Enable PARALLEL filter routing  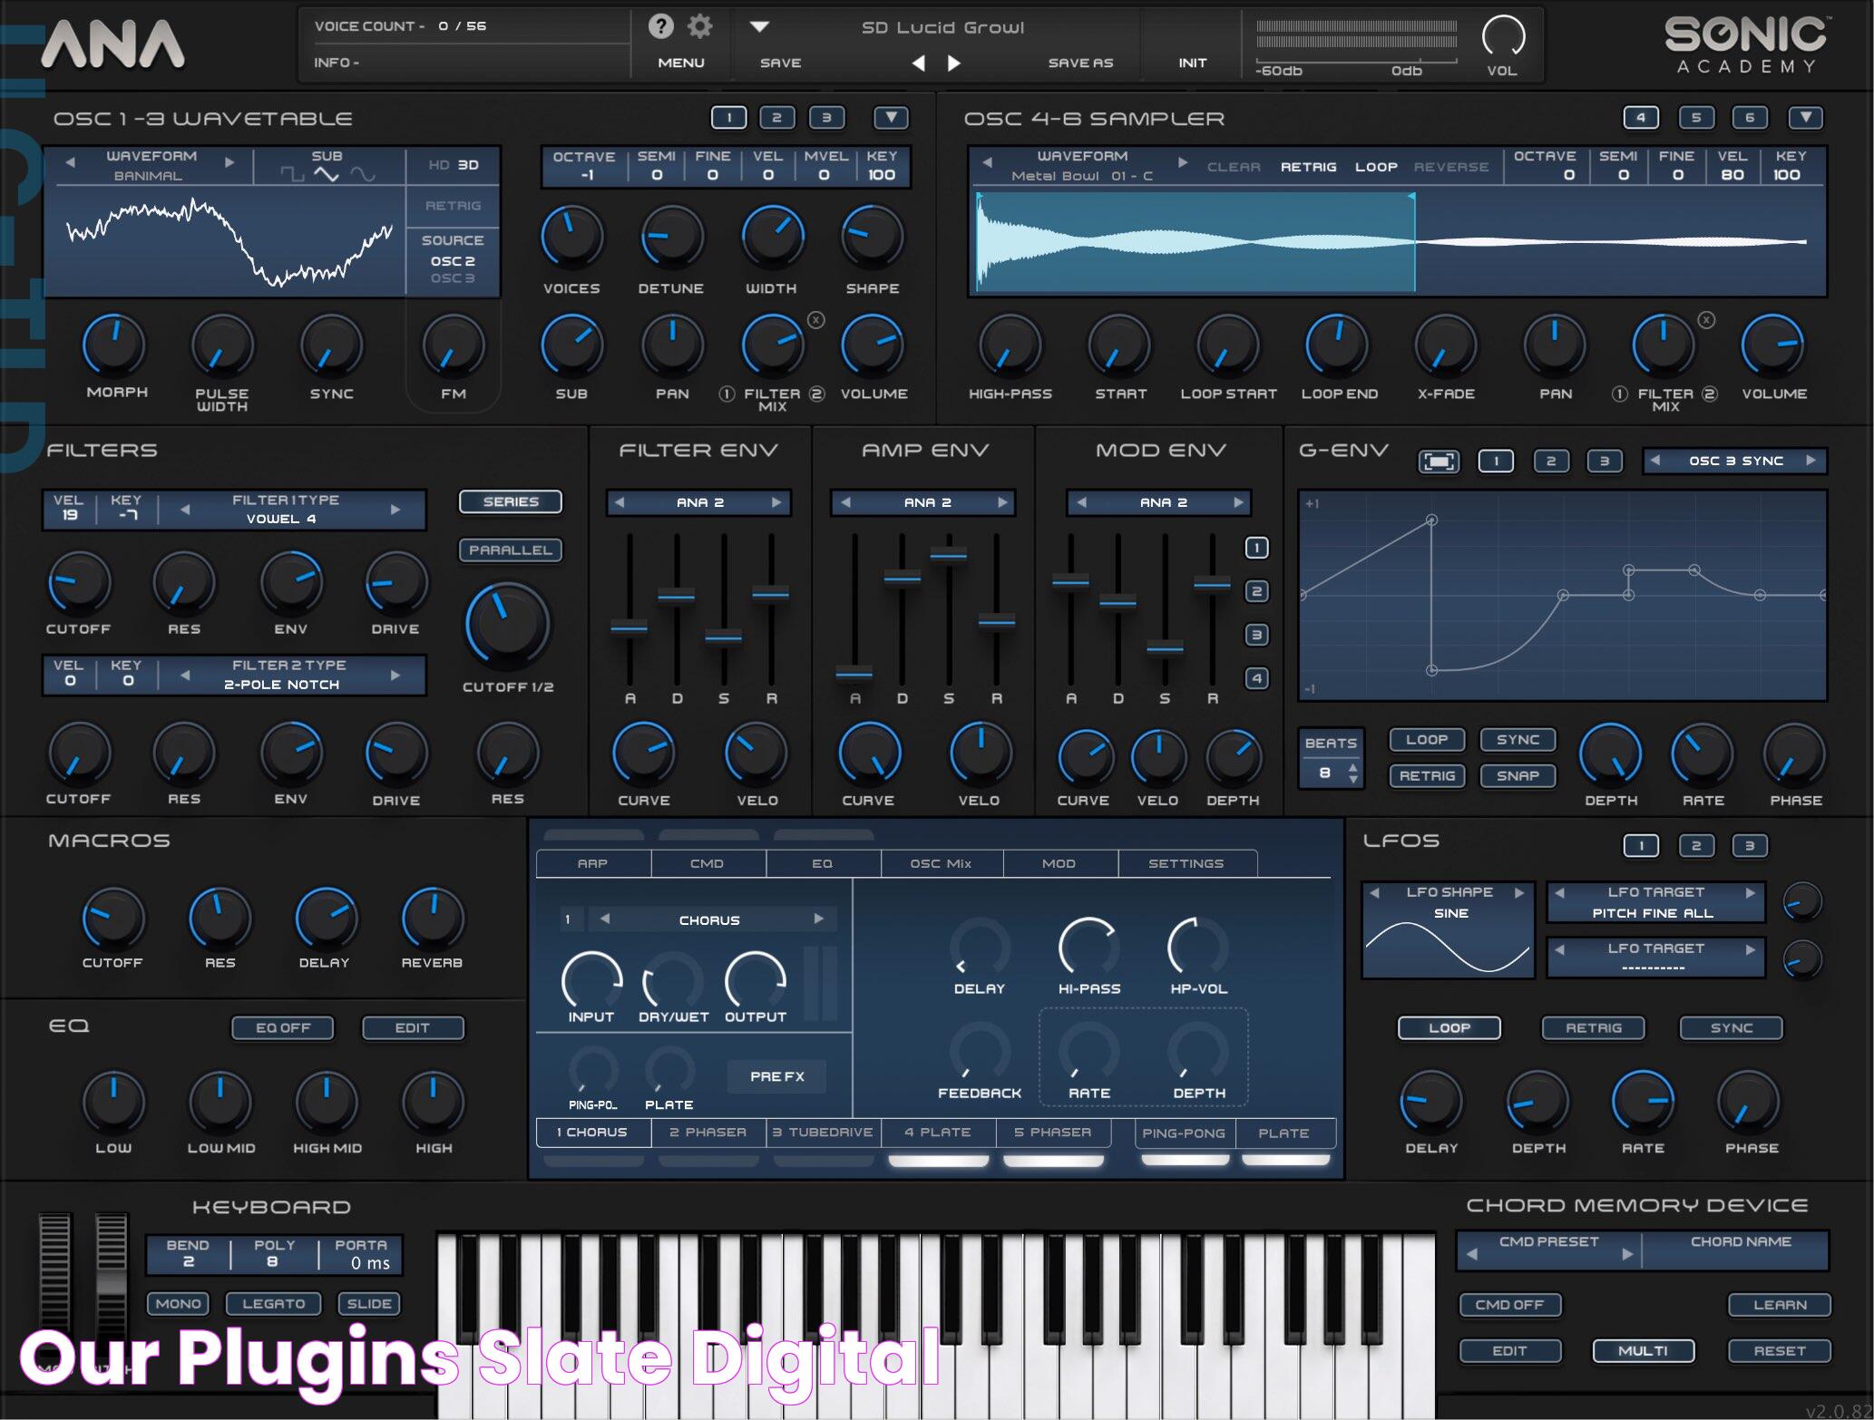pyautogui.click(x=511, y=550)
